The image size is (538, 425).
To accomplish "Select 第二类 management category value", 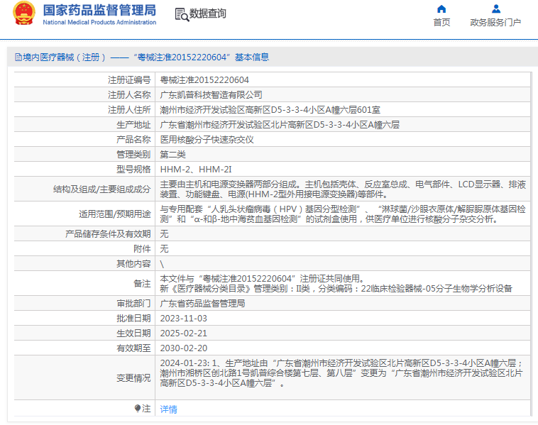I will pyautogui.click(x=172, y=155).
